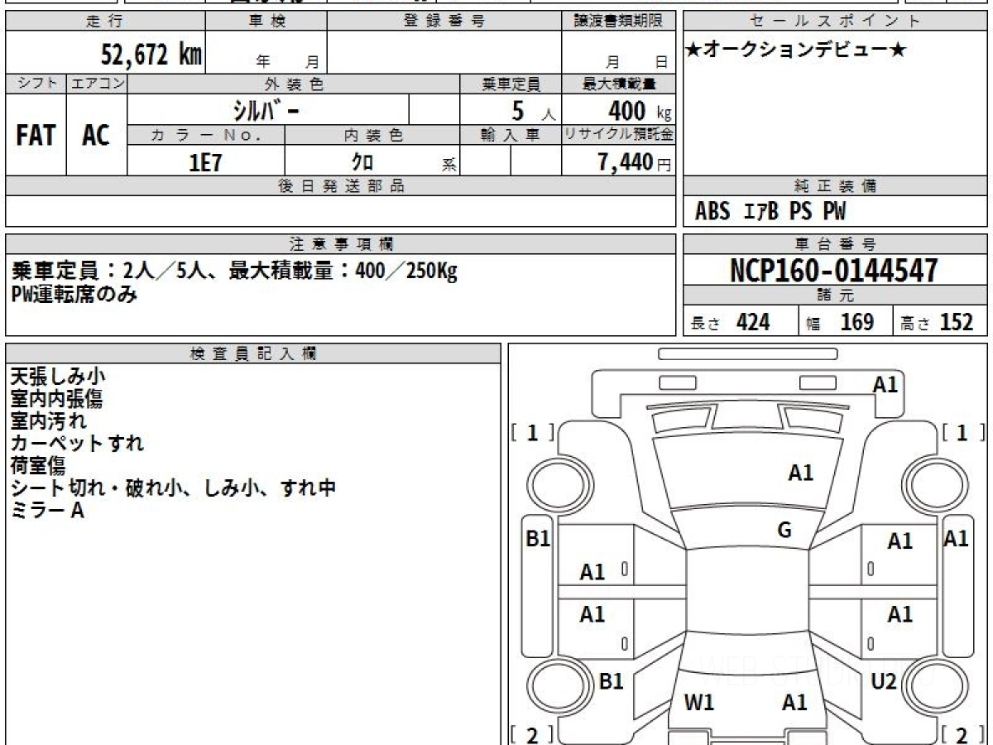The height and width of the screenshot is (745, 993).
Task: Click the 後日発送部品 header
Action: (x=341, y=186)
